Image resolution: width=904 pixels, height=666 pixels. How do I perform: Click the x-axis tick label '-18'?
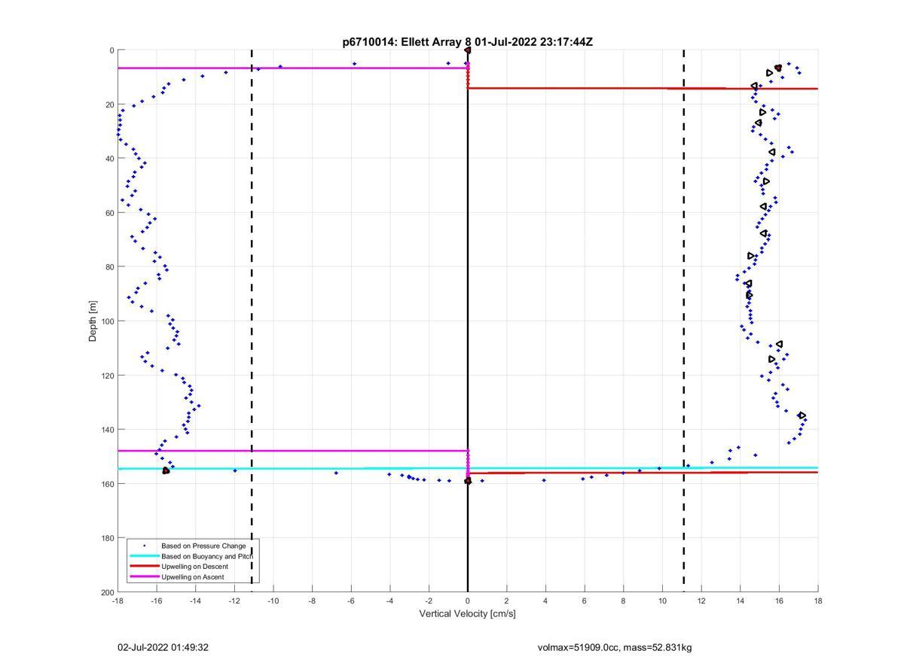(118, 601)
